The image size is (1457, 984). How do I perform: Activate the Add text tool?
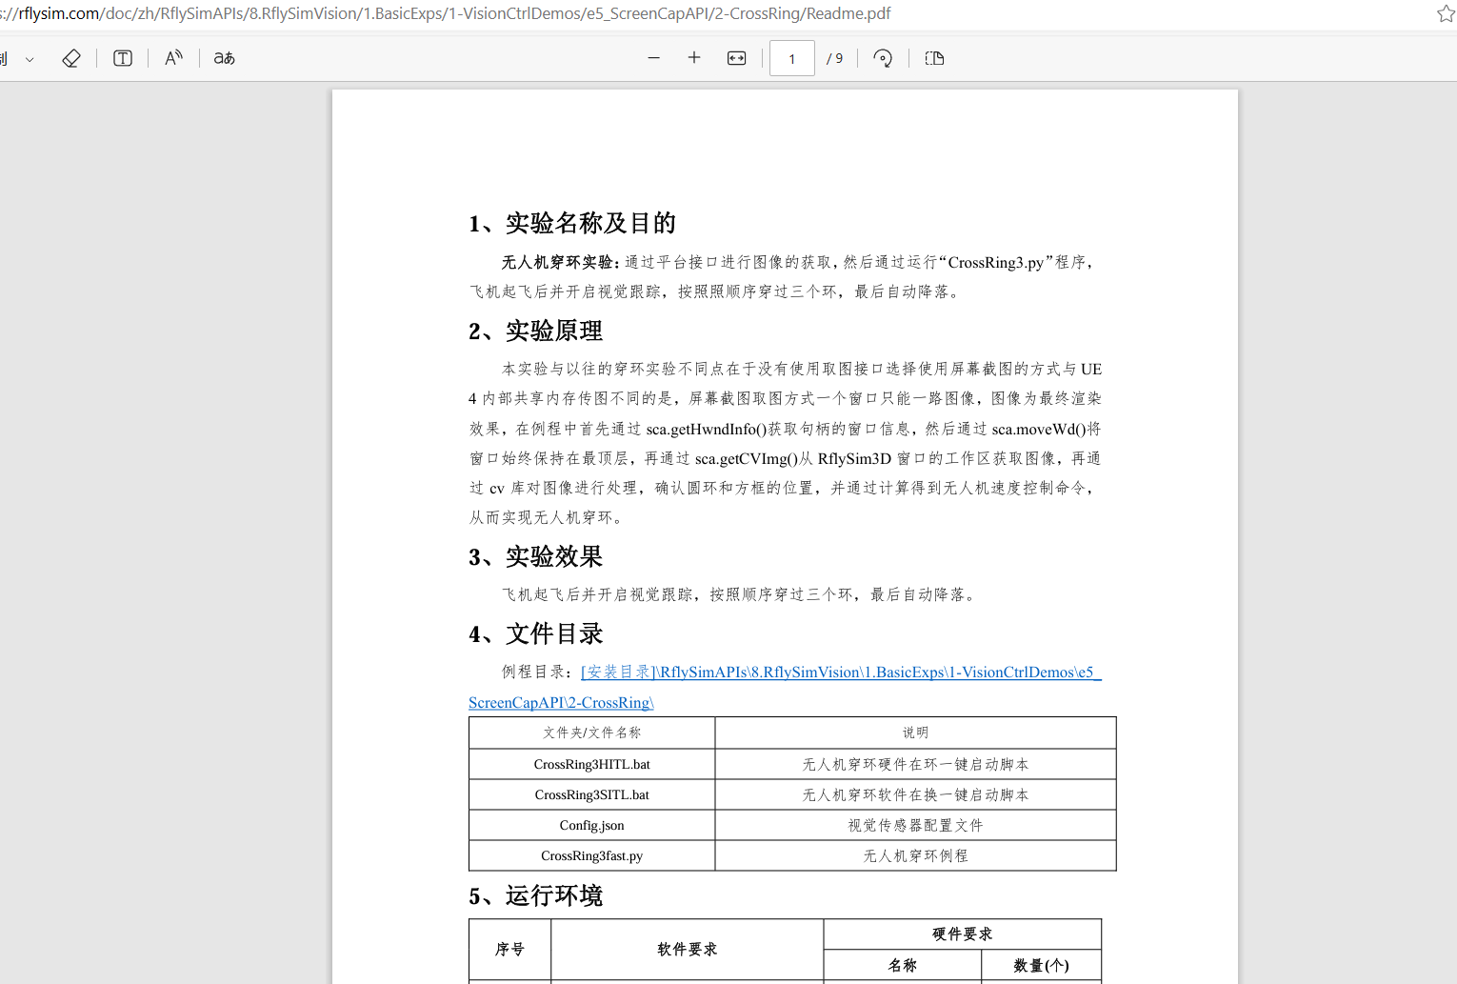(123, 58)
